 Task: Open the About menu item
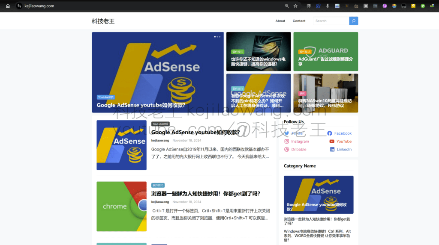(x=280, y=21)
